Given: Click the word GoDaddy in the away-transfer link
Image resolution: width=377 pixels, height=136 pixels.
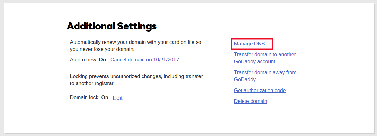Looking at the screenshot, I should [245, 79].
